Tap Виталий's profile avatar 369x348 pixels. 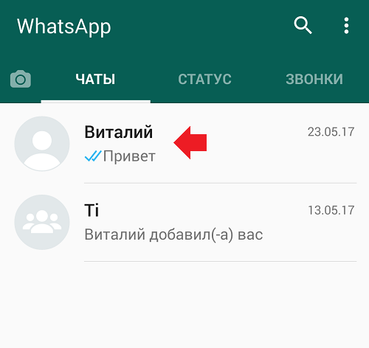[x=42, y=144]
